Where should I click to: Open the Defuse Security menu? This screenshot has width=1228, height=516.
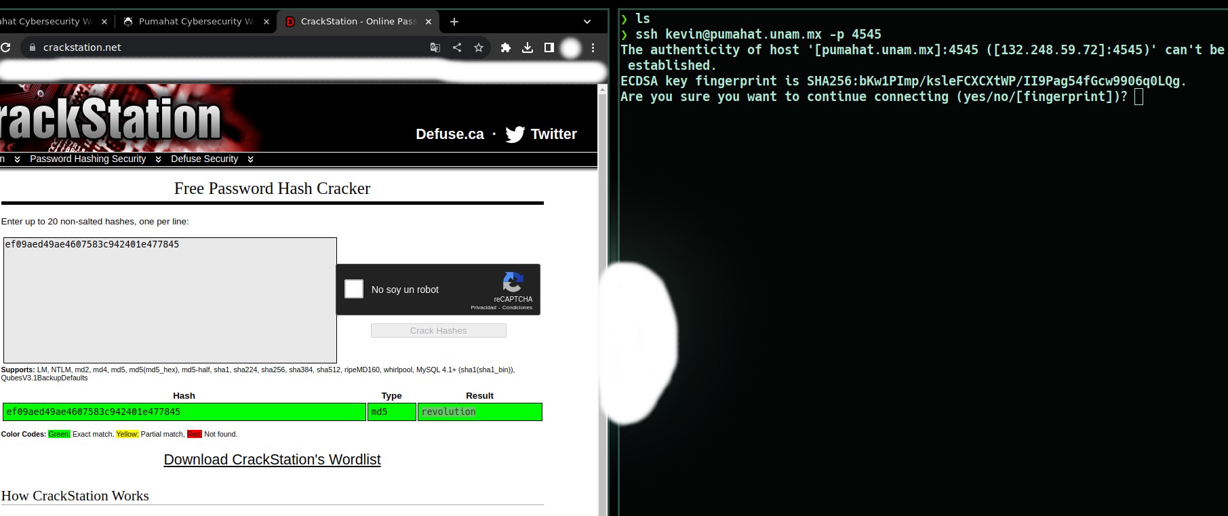(x=204, y=159)
